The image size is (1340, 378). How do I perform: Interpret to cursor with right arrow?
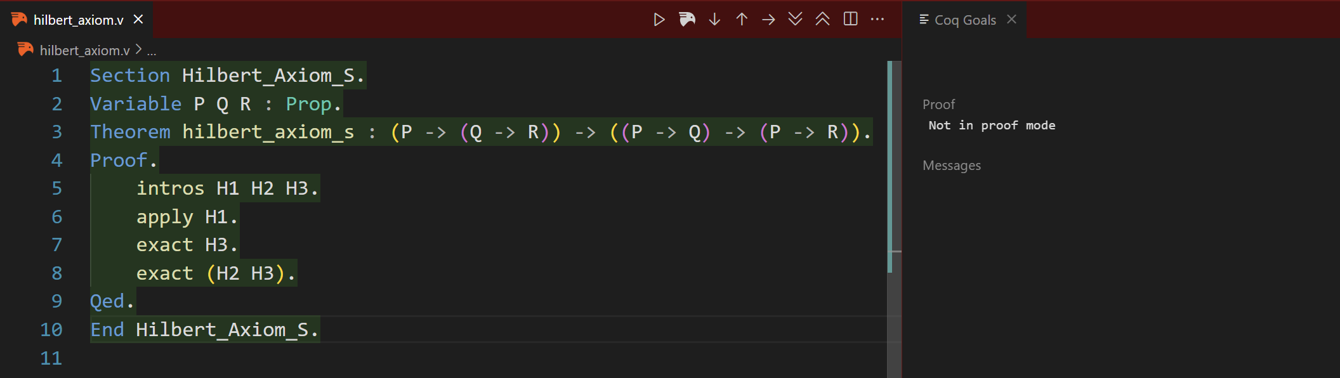[768, 20]
